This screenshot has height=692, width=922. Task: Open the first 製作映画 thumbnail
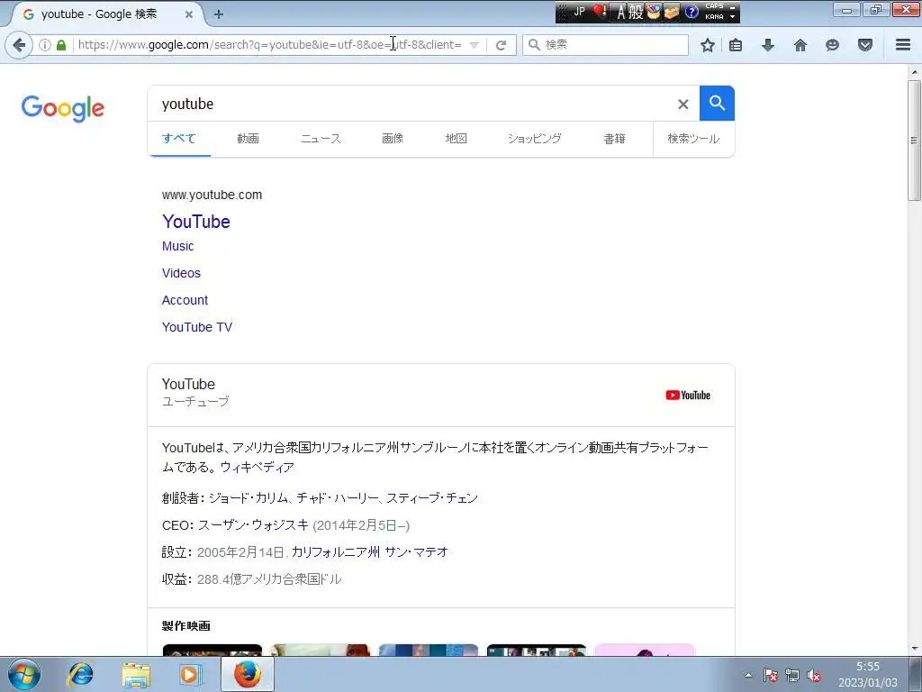coord(212,650)
